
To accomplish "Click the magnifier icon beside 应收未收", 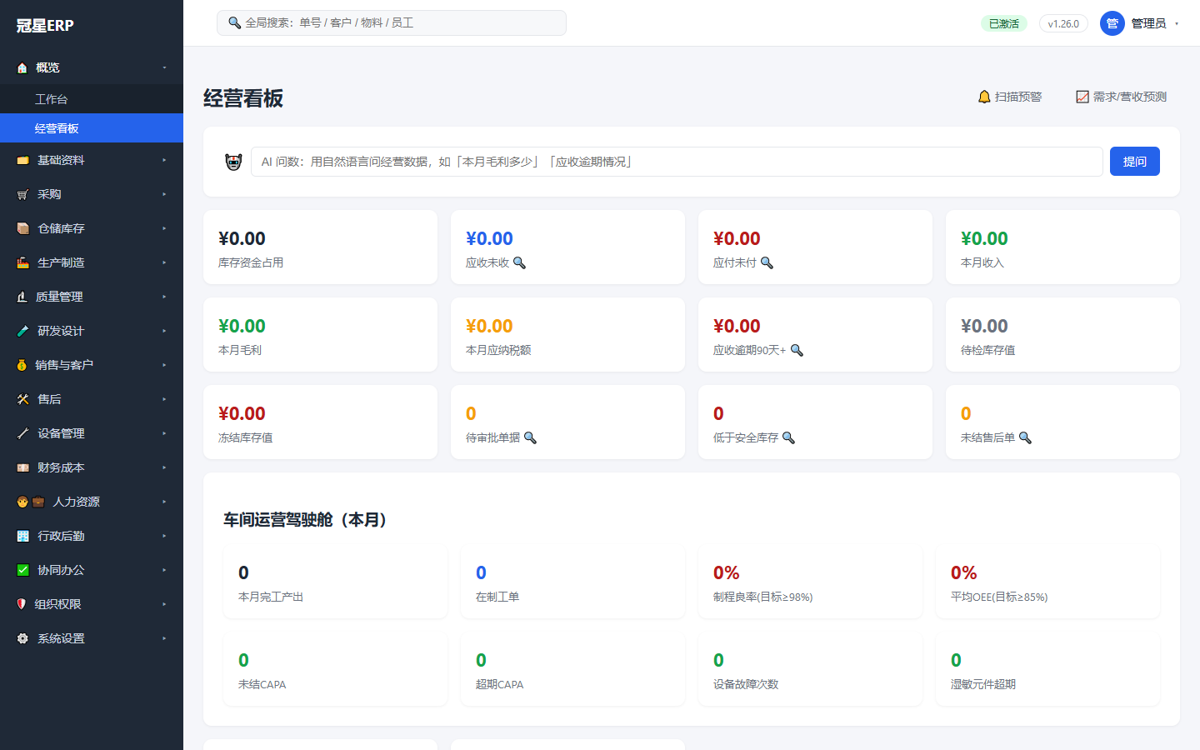I will point(519,262).
